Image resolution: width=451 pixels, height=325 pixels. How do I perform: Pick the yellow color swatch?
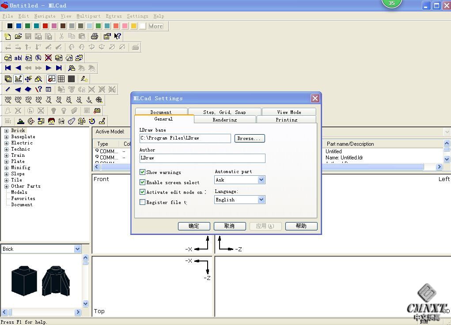(134, 26)
